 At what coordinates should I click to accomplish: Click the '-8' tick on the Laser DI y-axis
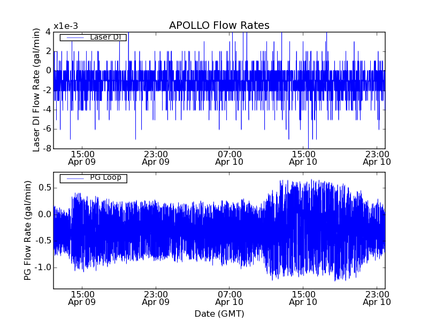click(x=47, y=149)
